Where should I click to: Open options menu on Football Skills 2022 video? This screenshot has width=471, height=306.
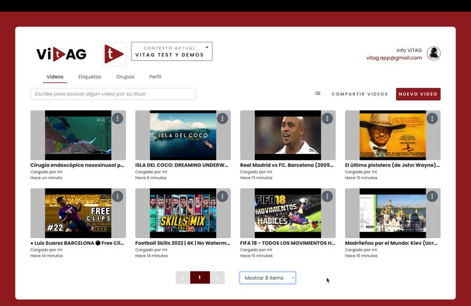tap(222, 196)
